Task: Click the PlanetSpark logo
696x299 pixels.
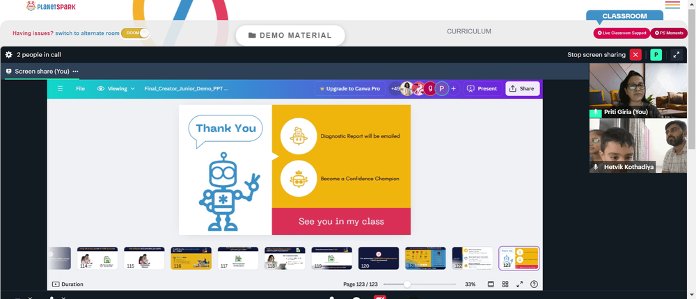Action: click(51, 6)
